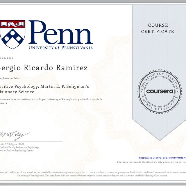Click 'Martin E.P. Seligman, Ph.D.' signer name

tap(12, 144)
